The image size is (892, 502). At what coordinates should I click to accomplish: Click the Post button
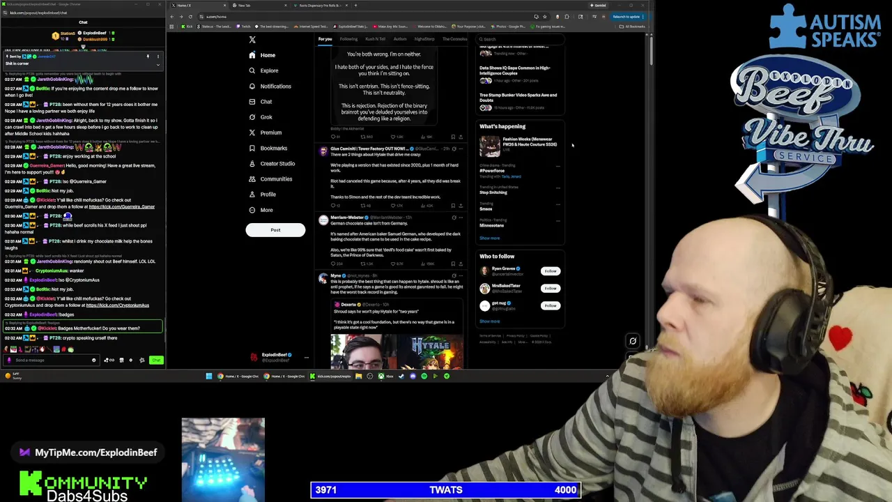click(x=275, y=229)
